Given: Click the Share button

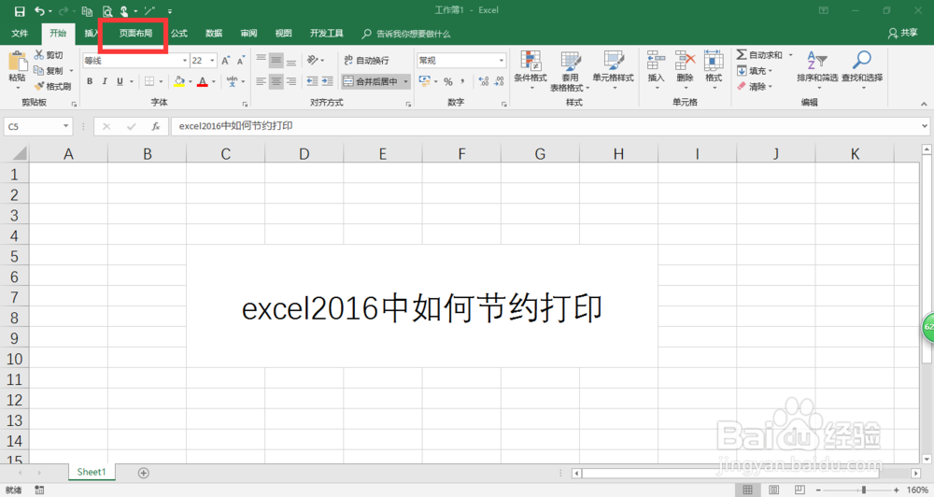Looking at the screenshot, I should click(902, 34).
